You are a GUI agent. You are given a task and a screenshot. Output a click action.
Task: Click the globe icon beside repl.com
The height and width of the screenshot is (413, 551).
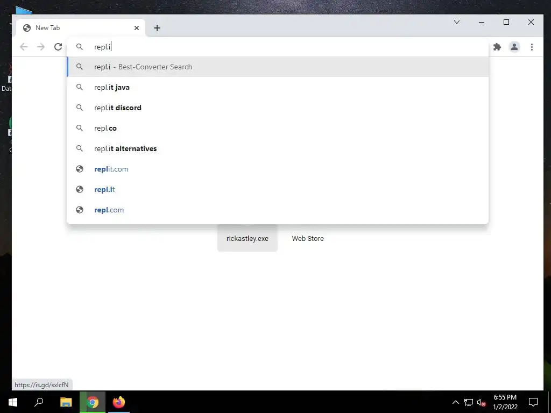80,210
